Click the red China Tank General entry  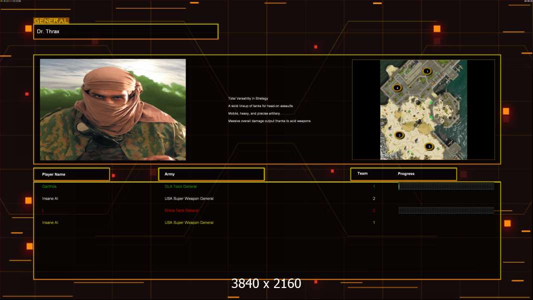182,210
